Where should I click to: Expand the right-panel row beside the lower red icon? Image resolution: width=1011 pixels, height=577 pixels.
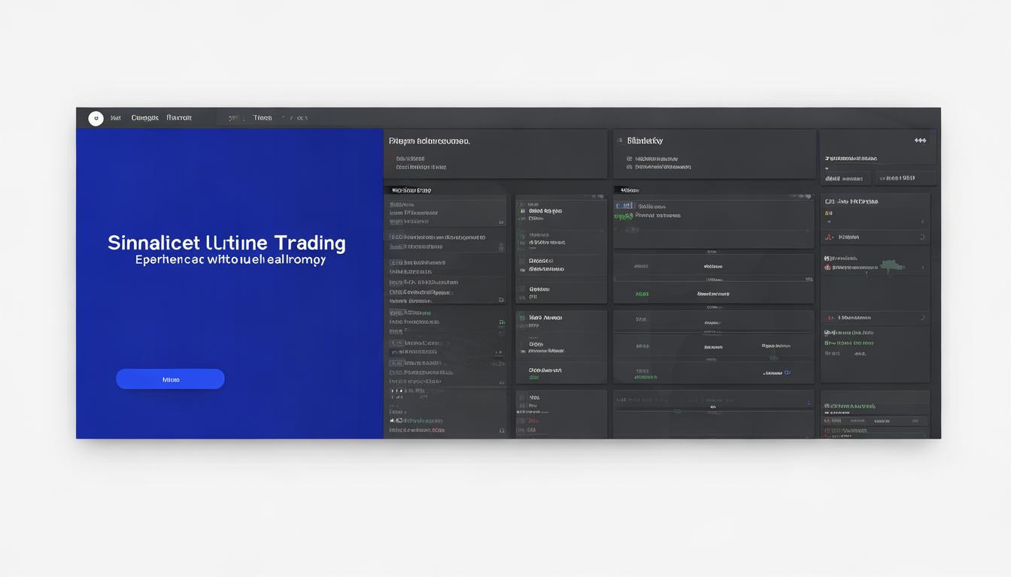coord(922,318)
